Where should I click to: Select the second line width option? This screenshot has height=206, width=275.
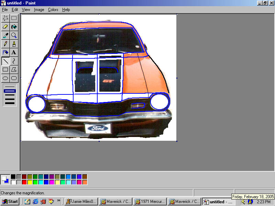click(10, 91)
